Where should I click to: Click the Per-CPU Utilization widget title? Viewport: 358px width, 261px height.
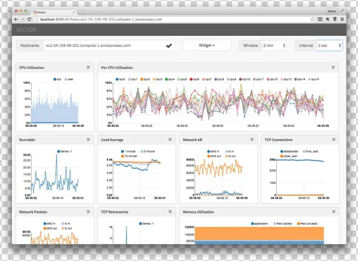click(117, 68)
